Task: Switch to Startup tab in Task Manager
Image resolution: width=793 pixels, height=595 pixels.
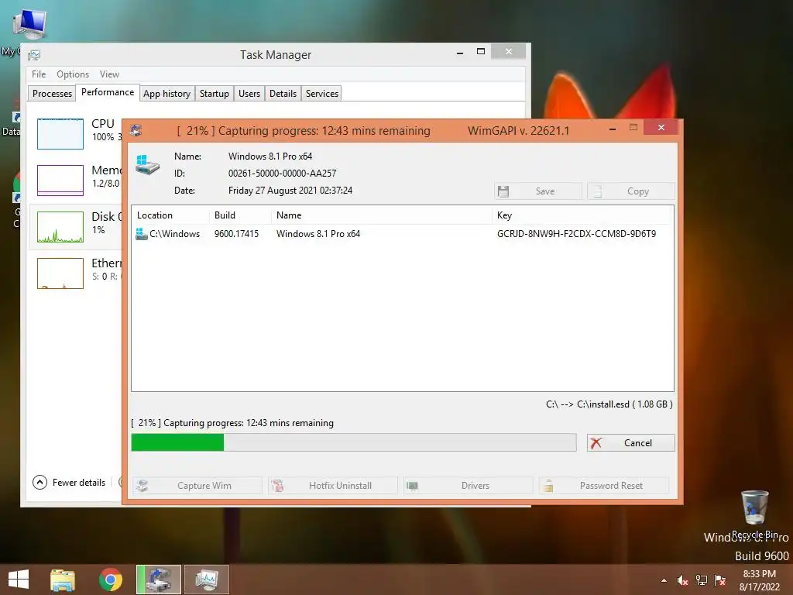Action: (x=215, y=93)
